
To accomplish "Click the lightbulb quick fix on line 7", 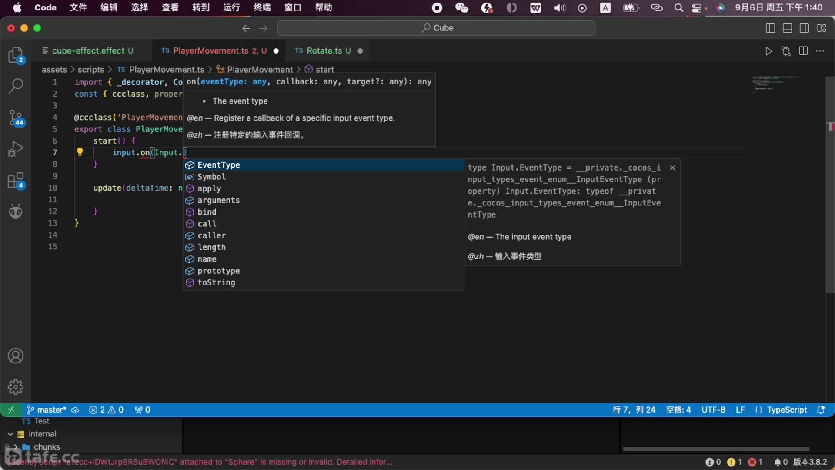I will click(x=80, y=152).
